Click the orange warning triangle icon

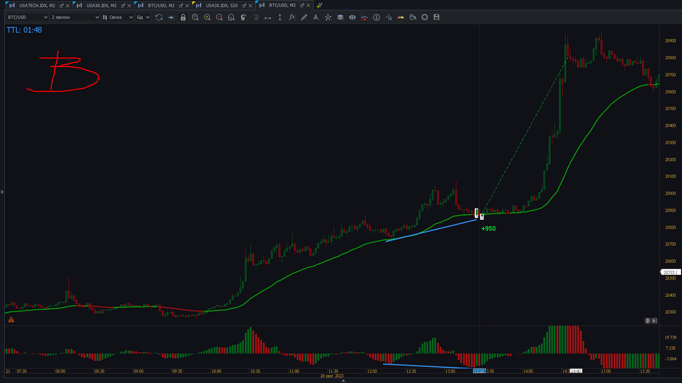click(x=11, y=320)
